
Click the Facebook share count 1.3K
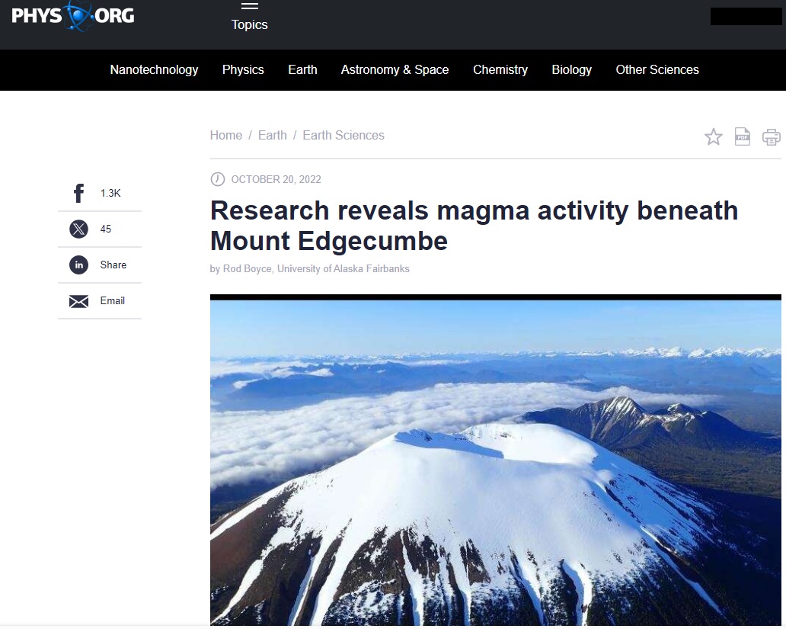(110, 193)
